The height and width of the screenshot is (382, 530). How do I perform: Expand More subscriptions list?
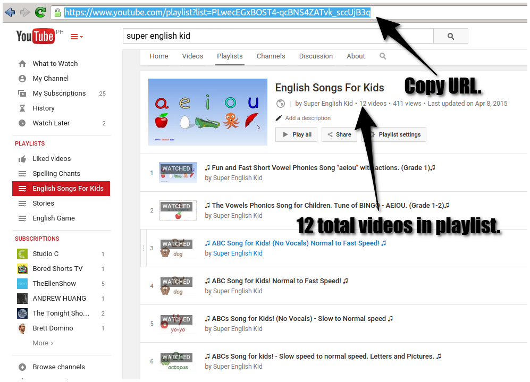[x=43, y=343]
